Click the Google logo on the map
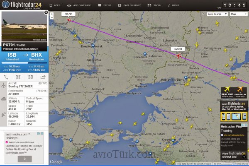Screen dimensions: 249x166 pyautogui.click(x=56, y=162)
